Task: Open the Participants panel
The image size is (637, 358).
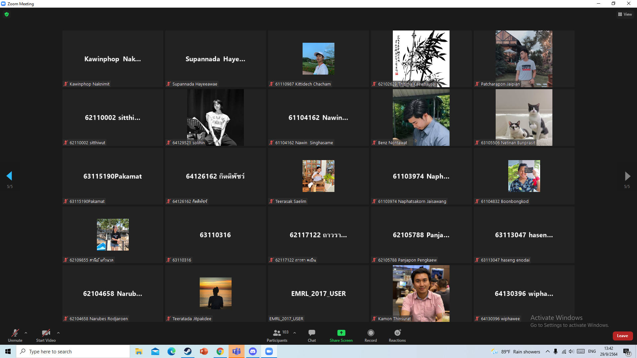Action: (x=277, y=335)
